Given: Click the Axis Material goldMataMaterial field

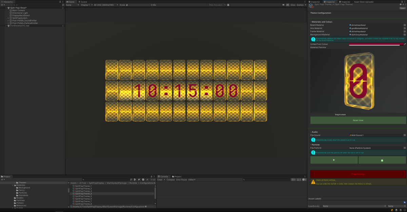Looking at the screenshot, I should pos(376,28).
